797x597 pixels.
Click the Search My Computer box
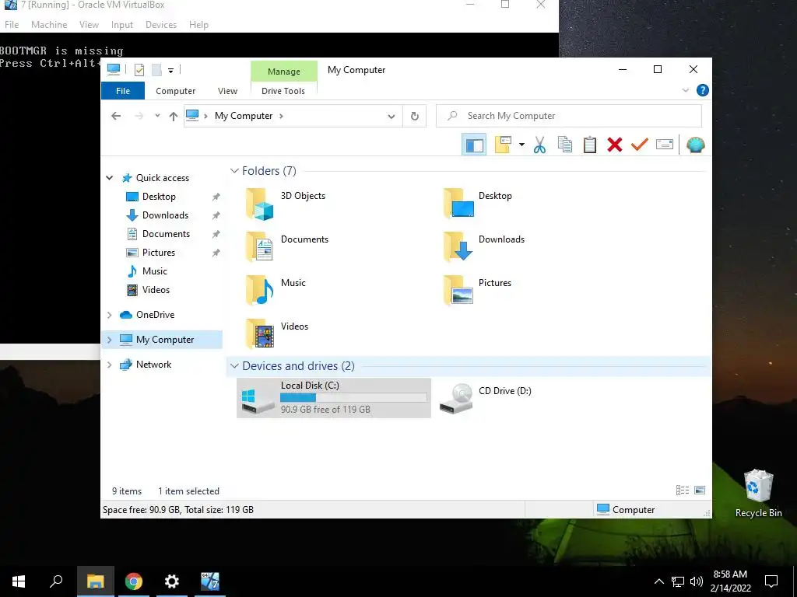(x=569, y=116)
